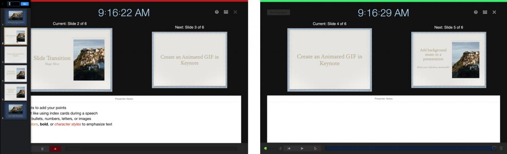Stop recording with the red record button
This screenshot has height=154, width=507.
click(55, 149)
